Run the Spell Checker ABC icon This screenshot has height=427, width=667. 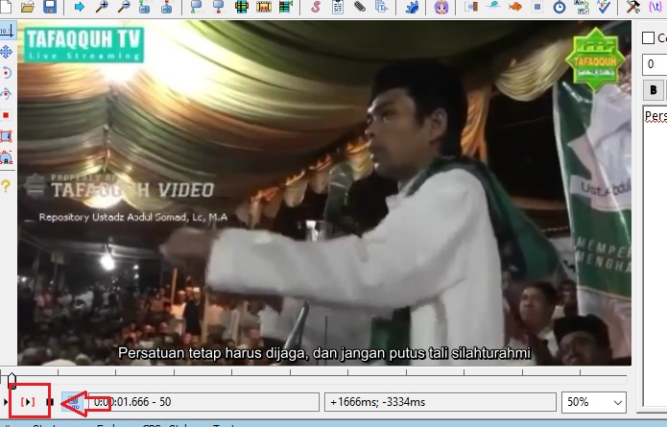pos(604,7)
